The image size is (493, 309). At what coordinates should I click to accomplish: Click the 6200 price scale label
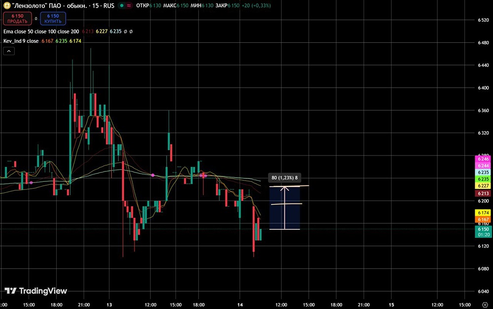[x=483, y=201]
